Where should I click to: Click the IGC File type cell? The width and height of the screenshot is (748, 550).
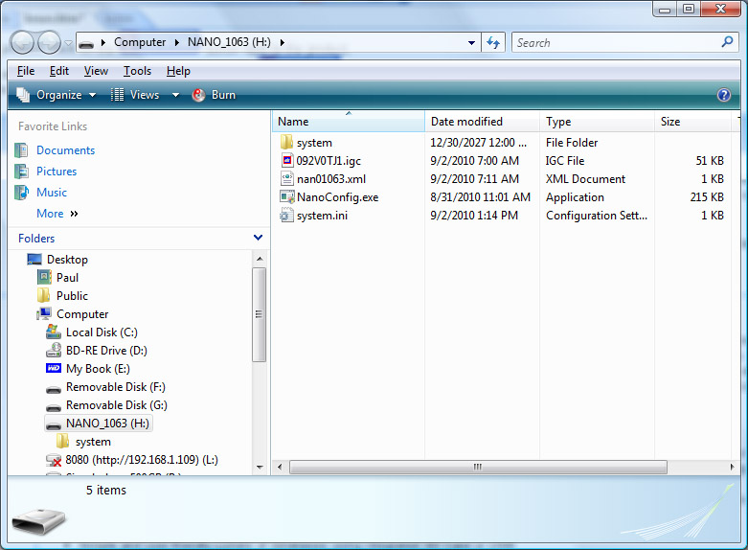(565, 161)
